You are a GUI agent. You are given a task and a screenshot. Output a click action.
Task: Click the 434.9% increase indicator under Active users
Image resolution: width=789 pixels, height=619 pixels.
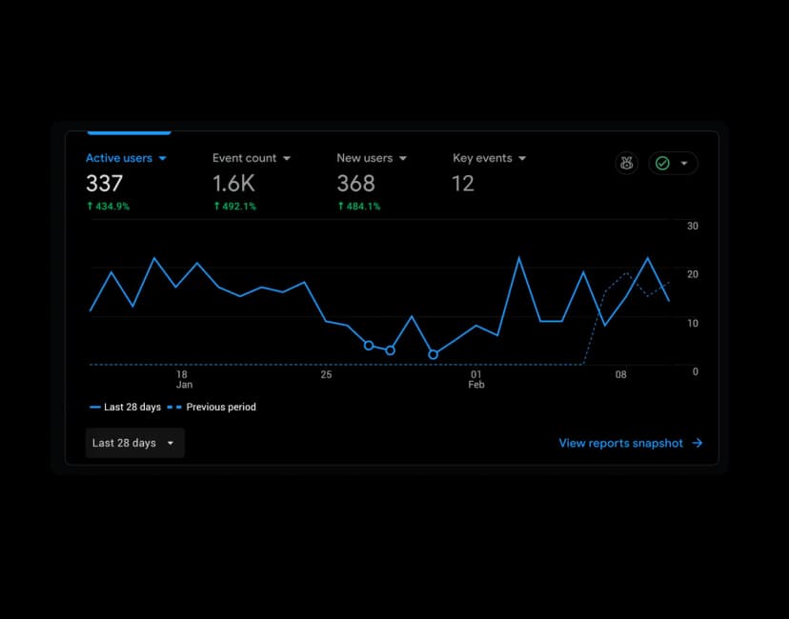coord(109,206)
